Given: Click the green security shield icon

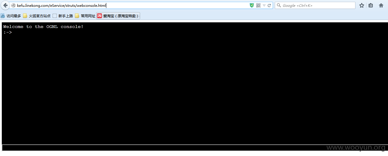Looking at the screenshot, I should click(x=252, y=5).
